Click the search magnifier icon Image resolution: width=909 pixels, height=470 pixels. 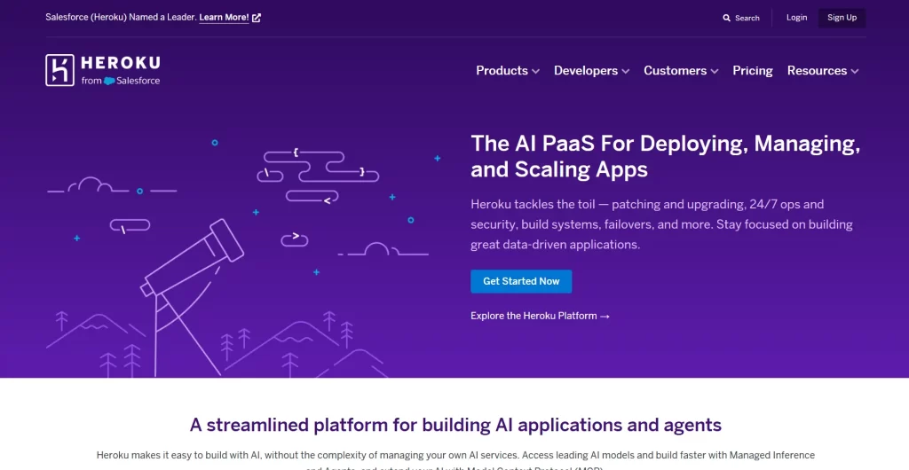click(726, 18)
